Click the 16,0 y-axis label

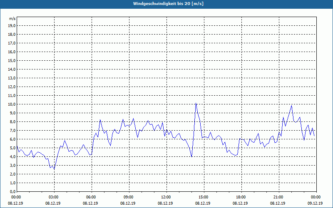(12, 52)
